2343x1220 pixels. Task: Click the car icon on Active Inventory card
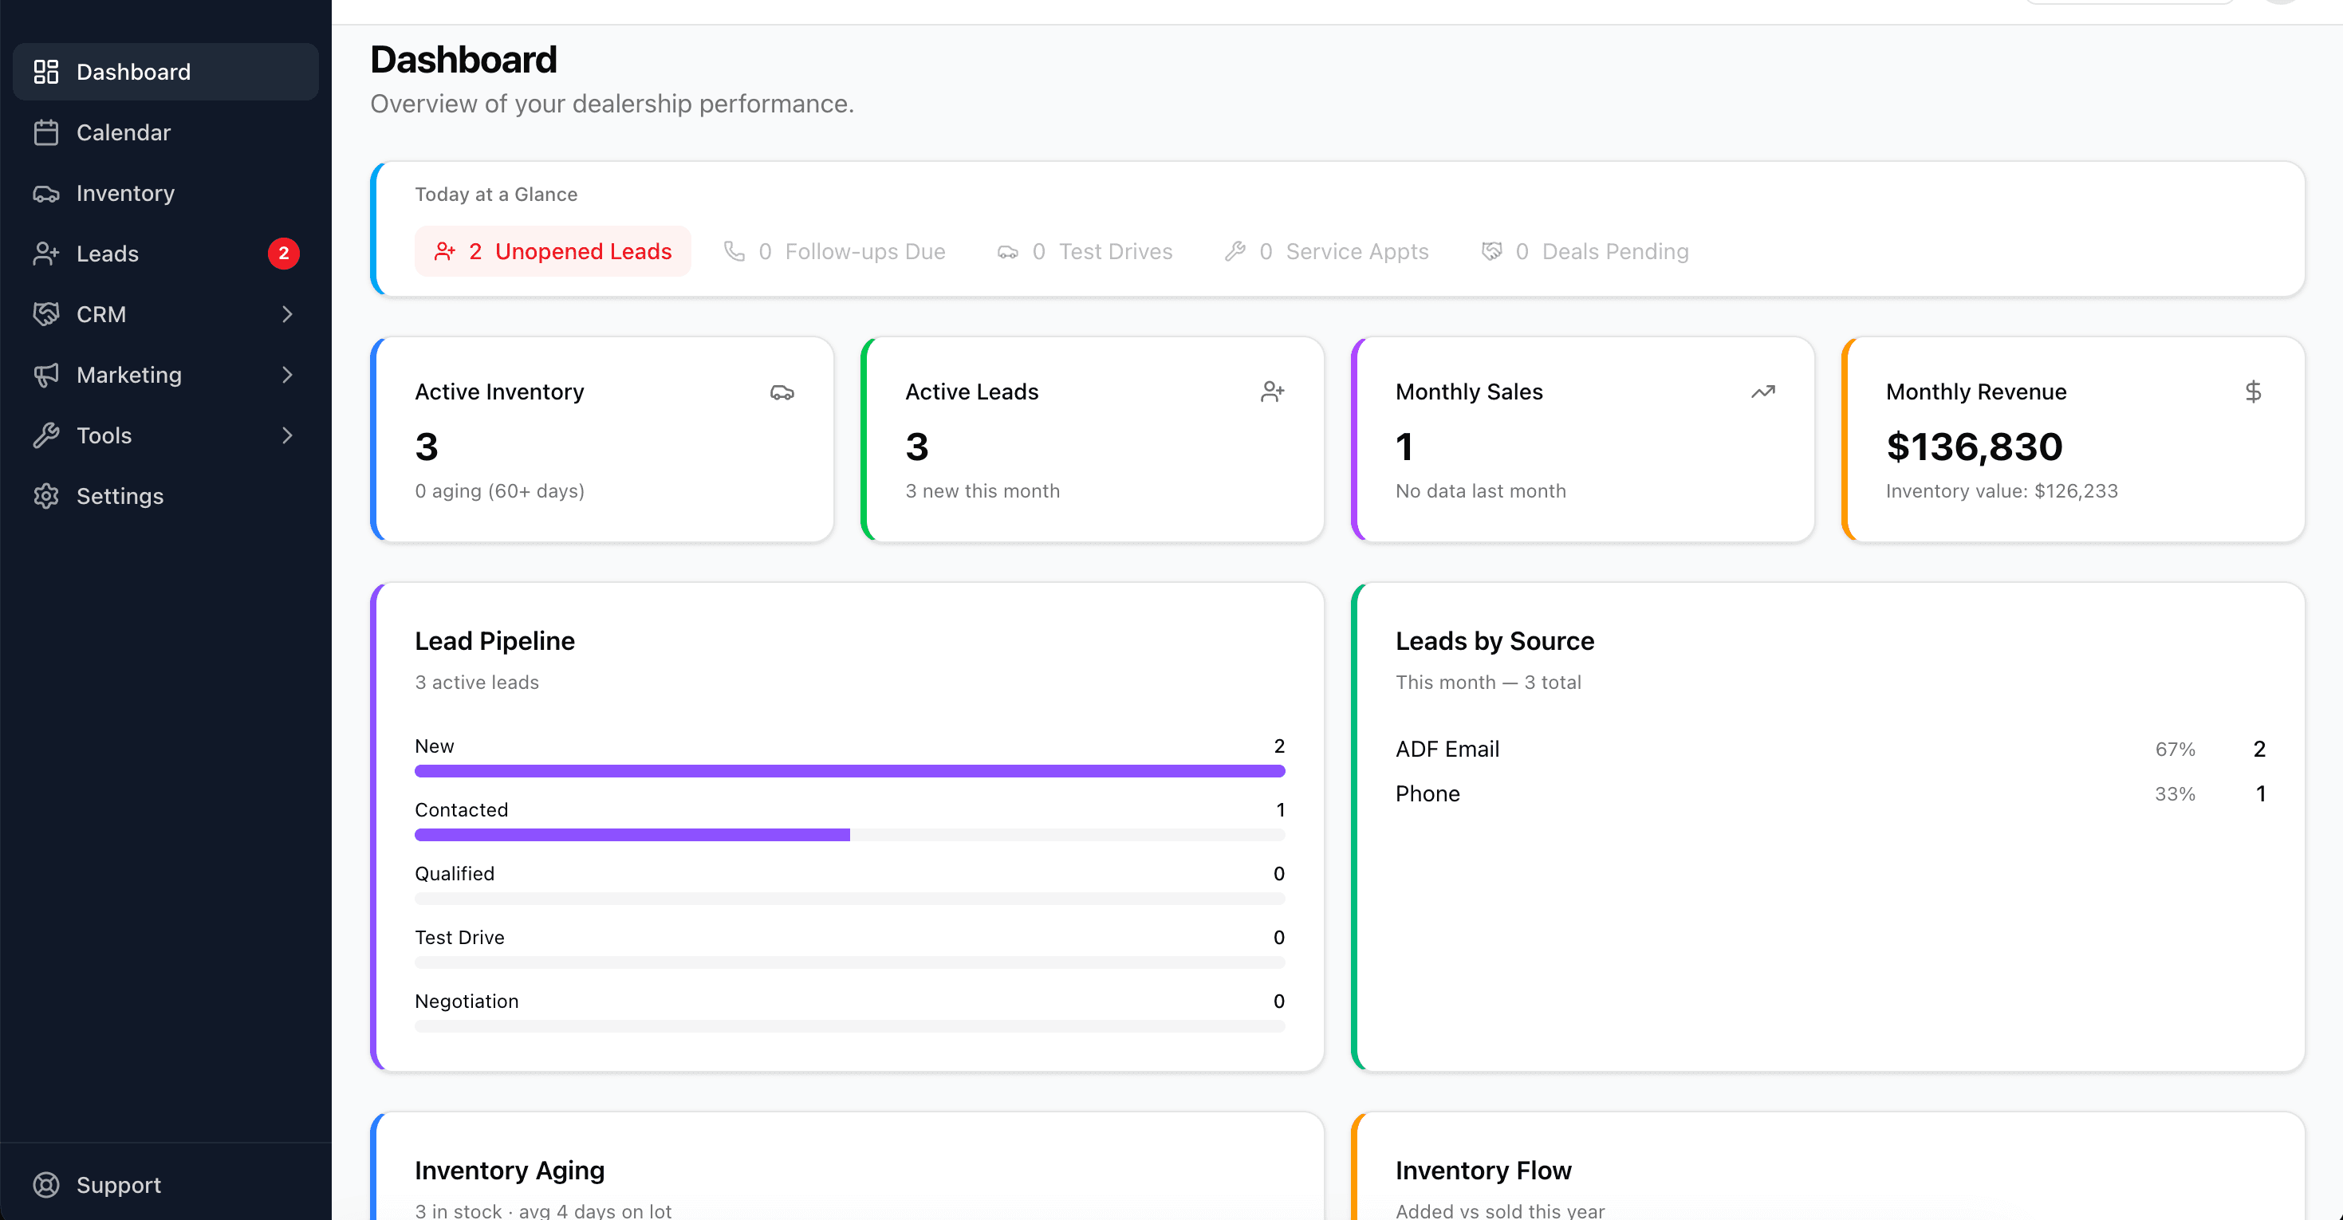[782, 392]
